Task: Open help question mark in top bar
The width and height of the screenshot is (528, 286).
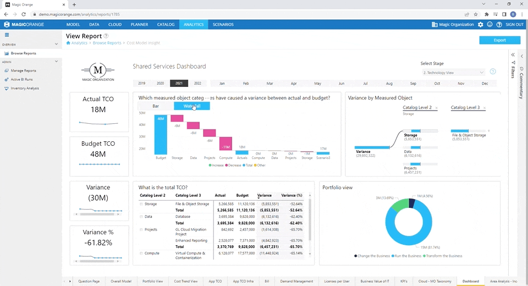Action: click(x=499, y=25)
